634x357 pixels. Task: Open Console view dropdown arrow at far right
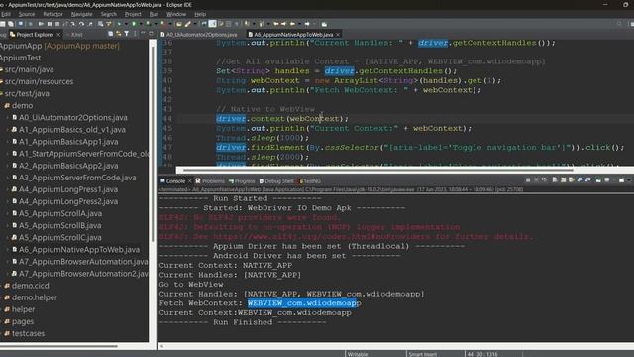629,180
